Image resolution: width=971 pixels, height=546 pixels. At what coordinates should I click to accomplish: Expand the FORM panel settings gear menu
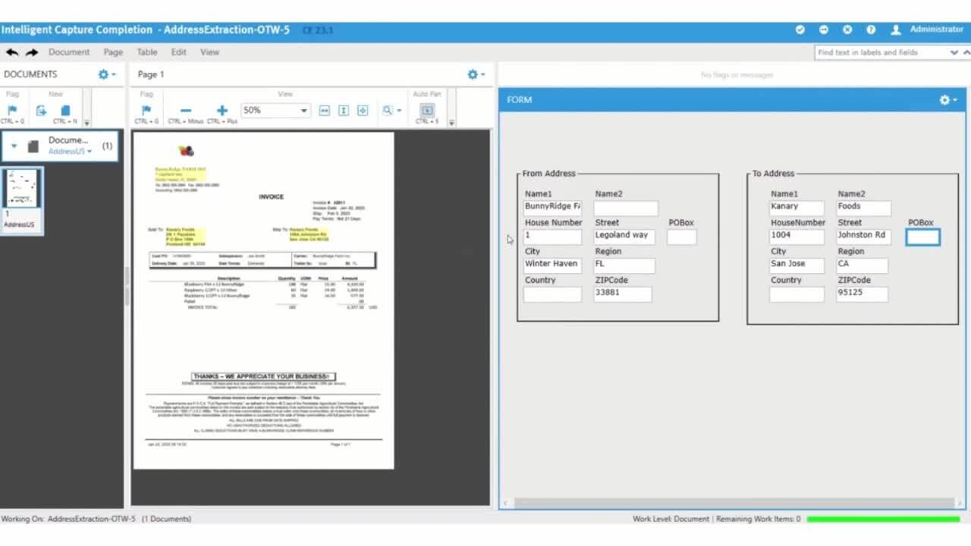[947, 100]
